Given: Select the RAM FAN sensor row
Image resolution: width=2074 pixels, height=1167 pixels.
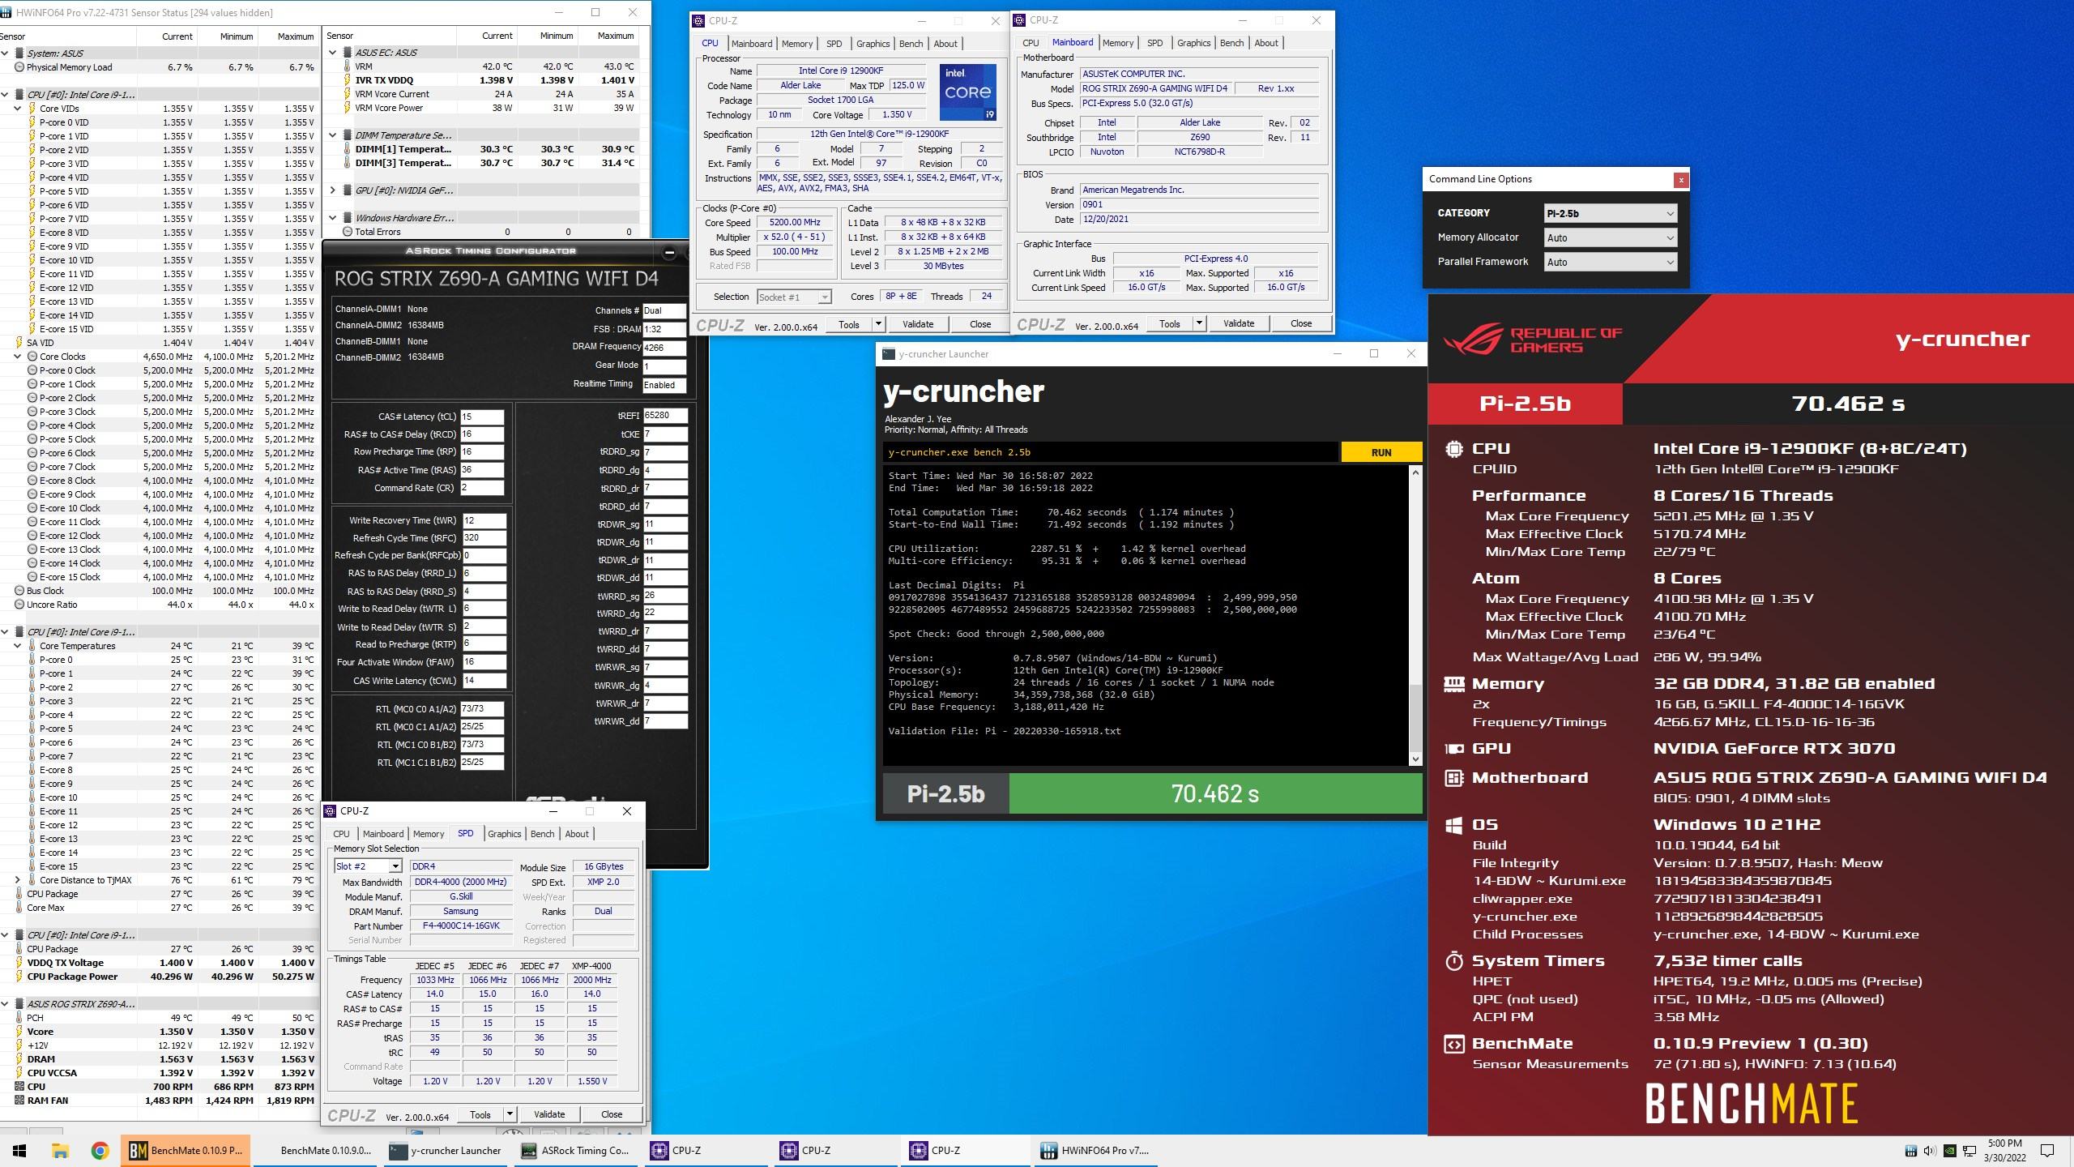Looking at the screenshot, I should click(160, 1101).
